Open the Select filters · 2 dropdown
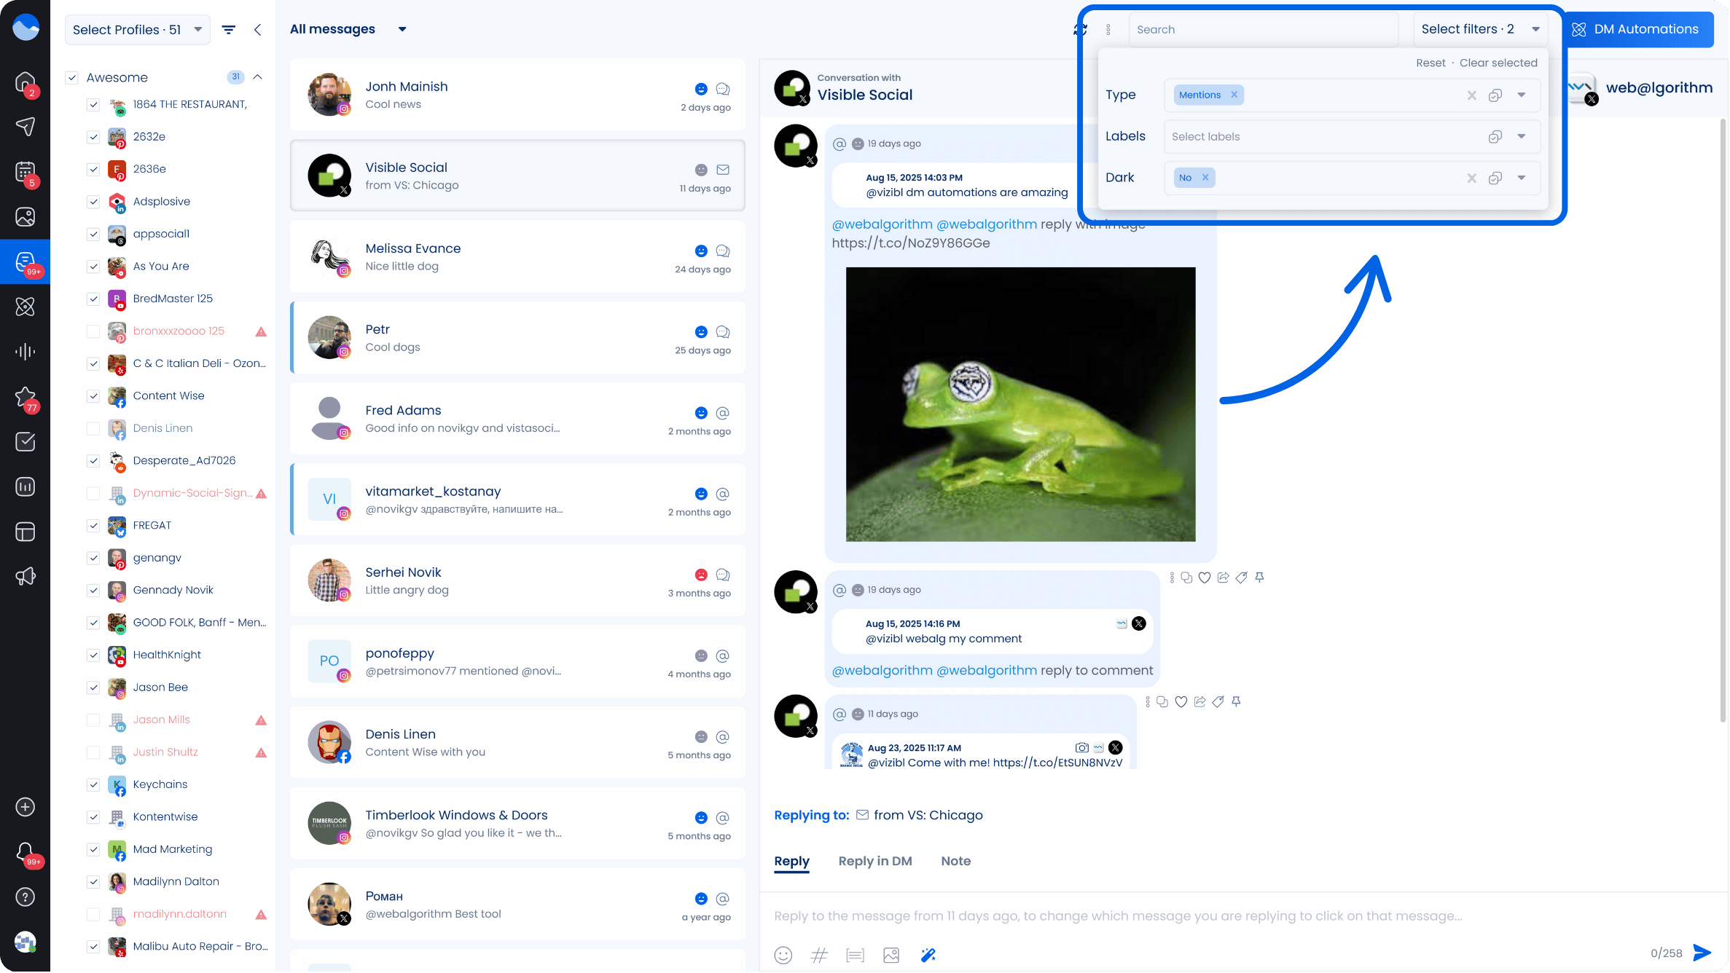Screen dimensions: 1730x973 click(x=1481, y=29)
